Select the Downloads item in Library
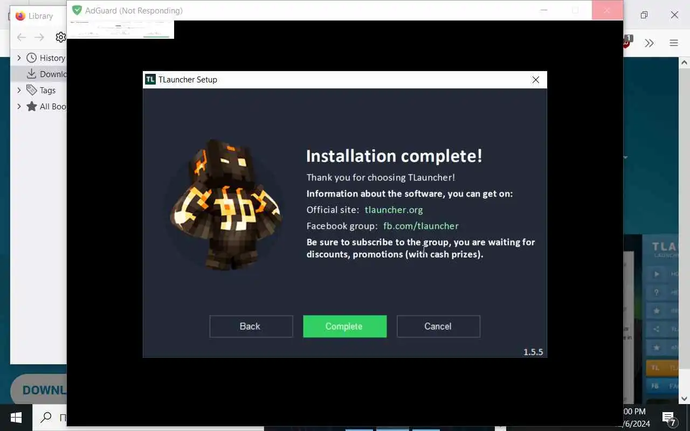This screenshot has height=431, width=690. pos(39,74)
